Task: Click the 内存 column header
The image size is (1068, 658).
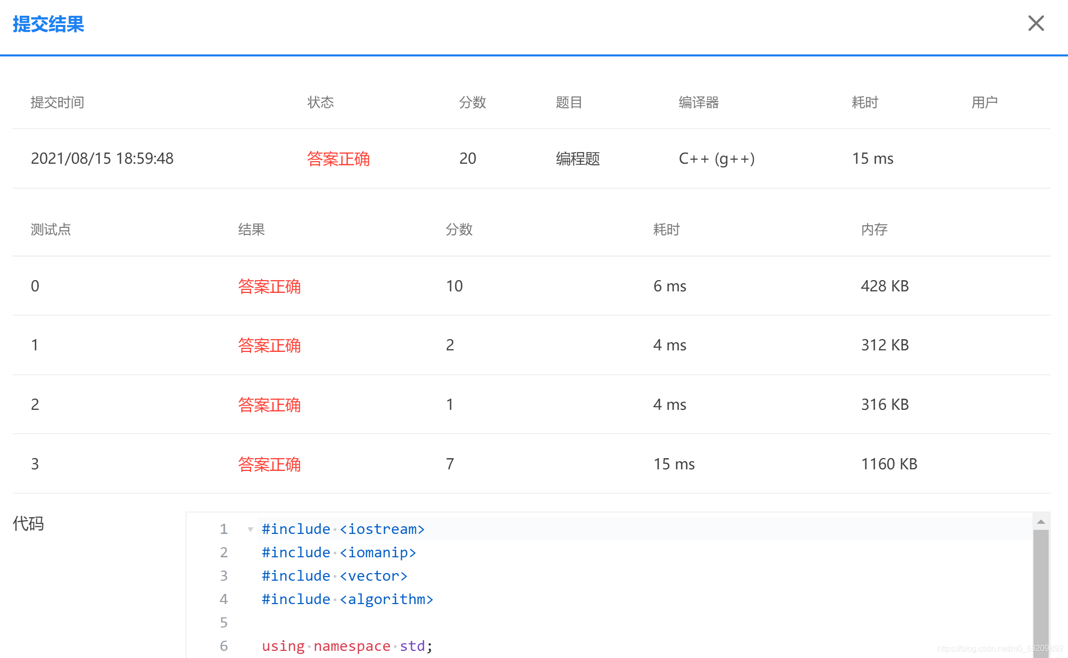Action: tap(874, 230)
